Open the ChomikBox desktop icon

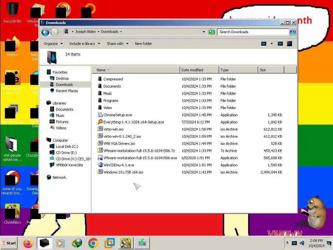click(x=12, y=214)
